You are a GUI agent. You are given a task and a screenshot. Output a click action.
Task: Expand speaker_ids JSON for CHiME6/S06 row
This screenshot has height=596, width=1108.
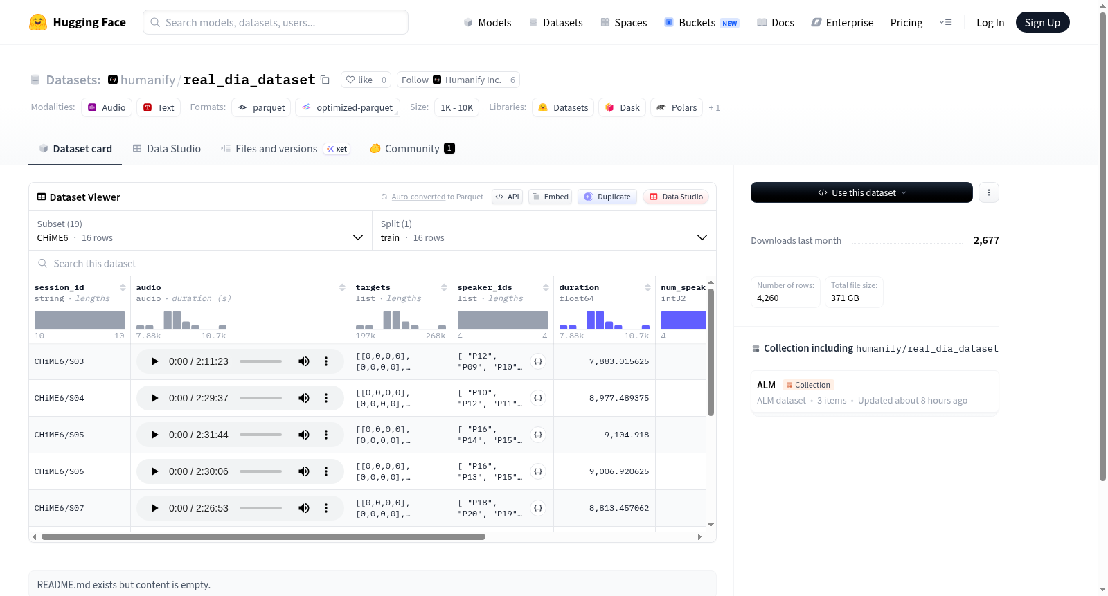(x=538, y=471)
